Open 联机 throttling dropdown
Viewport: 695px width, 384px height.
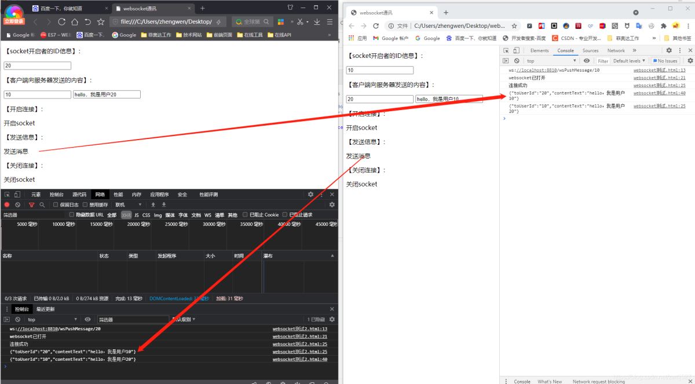128,204
